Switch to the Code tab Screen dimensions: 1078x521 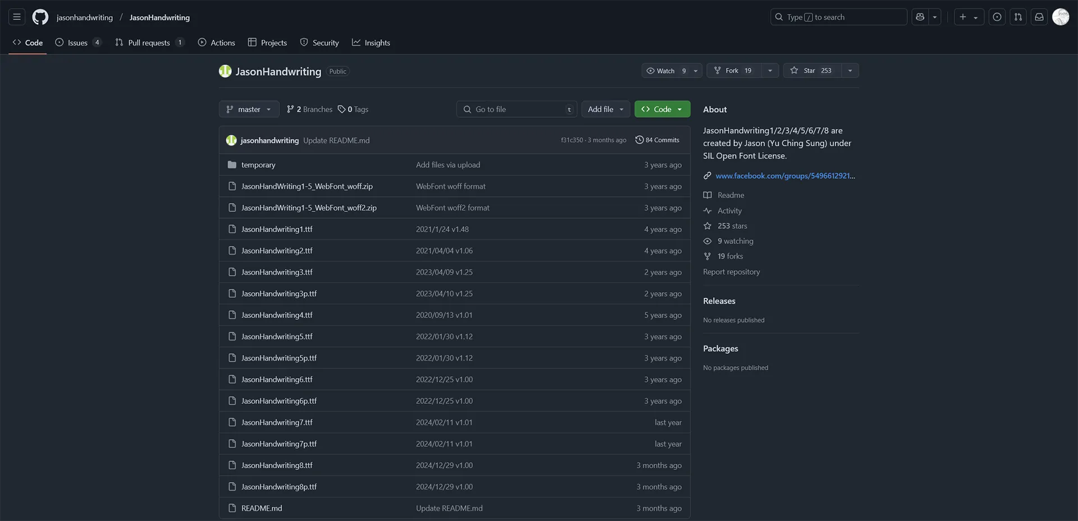point(28,43)
